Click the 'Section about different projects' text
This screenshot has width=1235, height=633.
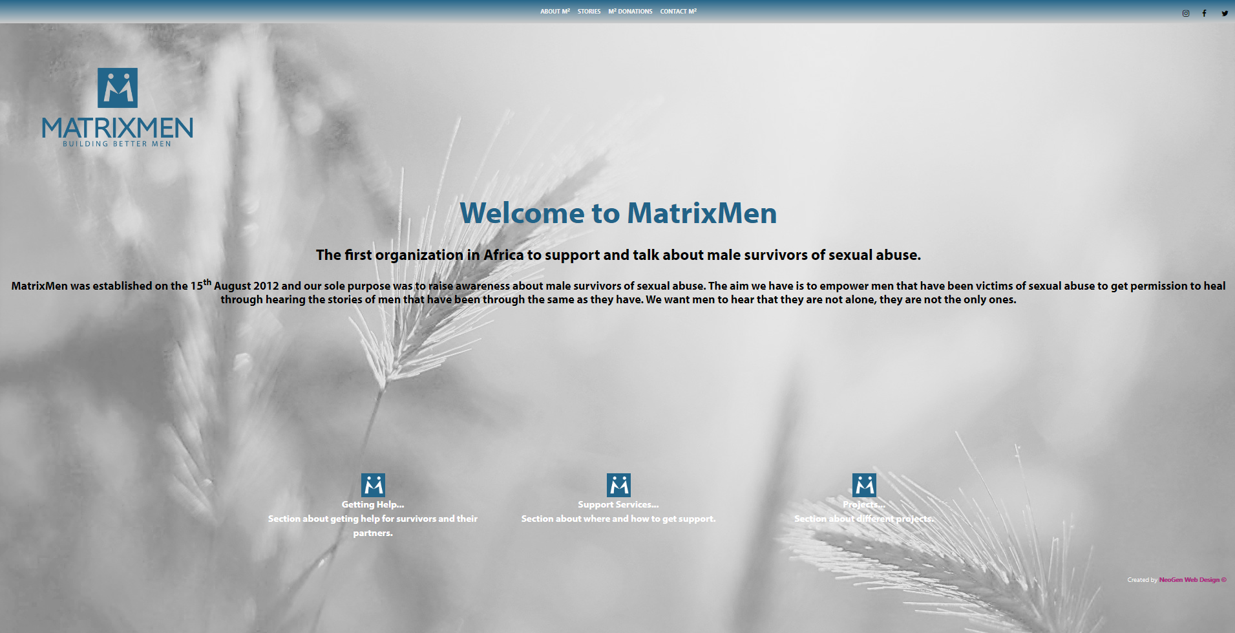[864, 519]
